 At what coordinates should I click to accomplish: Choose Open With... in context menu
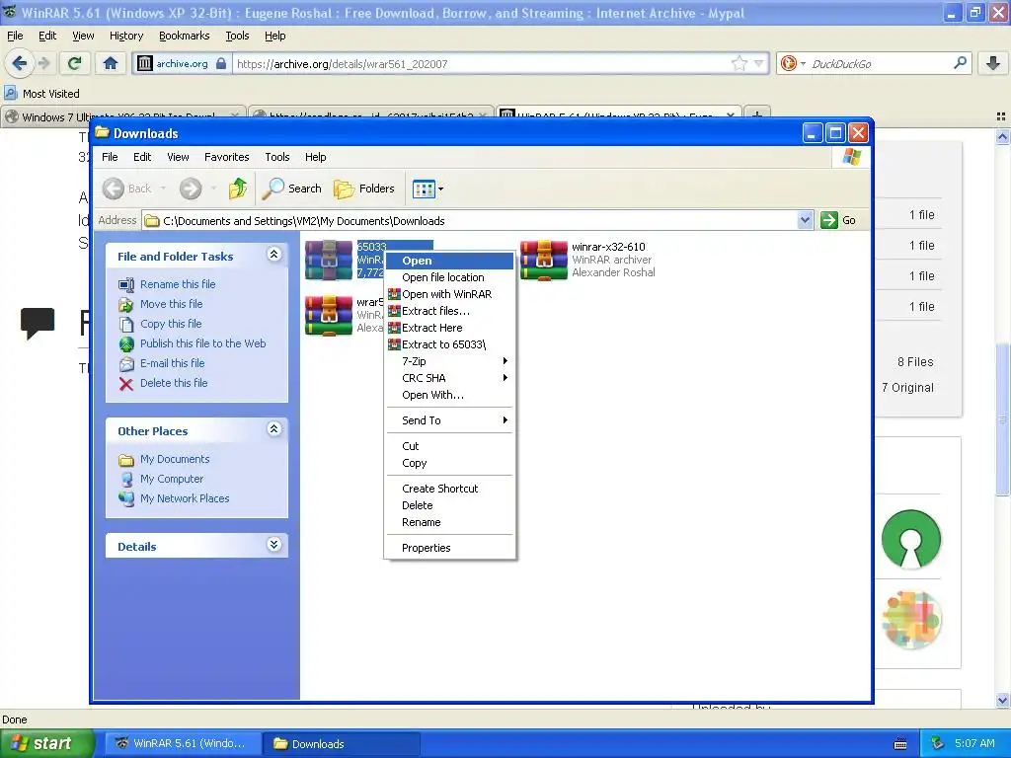pos(449,395)
